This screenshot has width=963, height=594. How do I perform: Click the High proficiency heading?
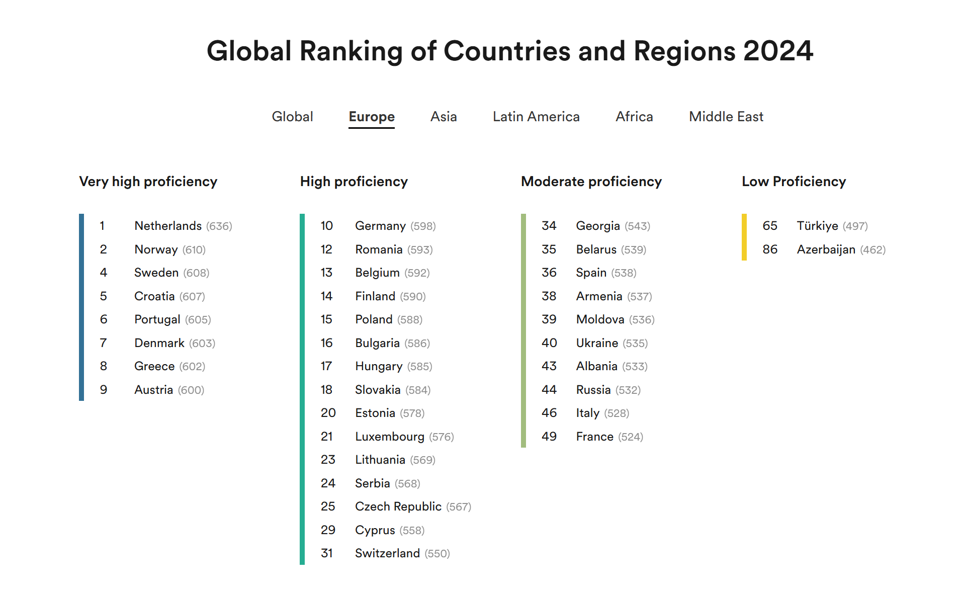pos(354,182)
